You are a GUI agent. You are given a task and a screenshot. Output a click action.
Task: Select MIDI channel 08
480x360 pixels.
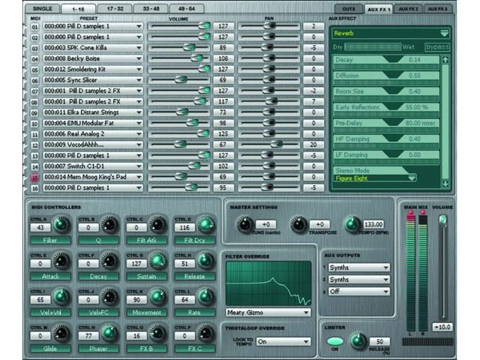[x=34, y=102]
